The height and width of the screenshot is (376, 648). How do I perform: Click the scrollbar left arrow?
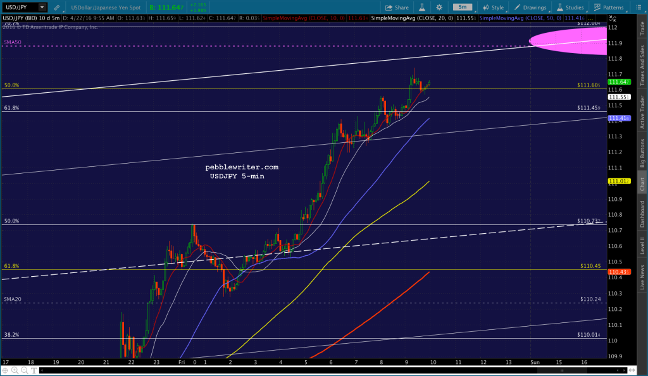(x=42, y=370)
